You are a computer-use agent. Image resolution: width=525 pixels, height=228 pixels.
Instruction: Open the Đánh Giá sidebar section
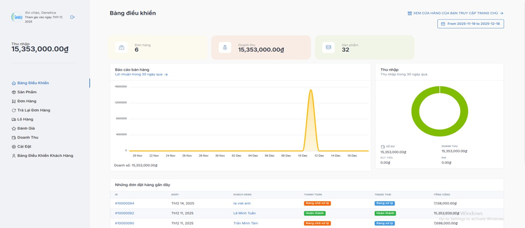(26, 128)
